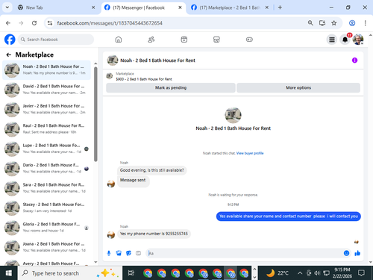Image resolution: width=373 pixels, height=280 pixels.
Task: Click the Search Facebook field
Action: pos(56,40)
